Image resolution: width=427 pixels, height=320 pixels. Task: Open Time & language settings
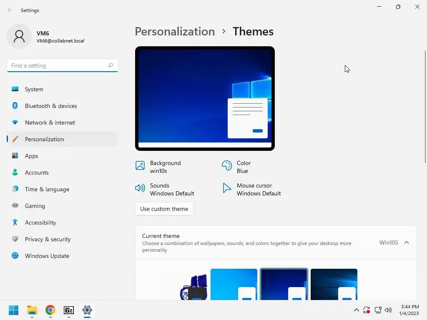coord(63,189)
